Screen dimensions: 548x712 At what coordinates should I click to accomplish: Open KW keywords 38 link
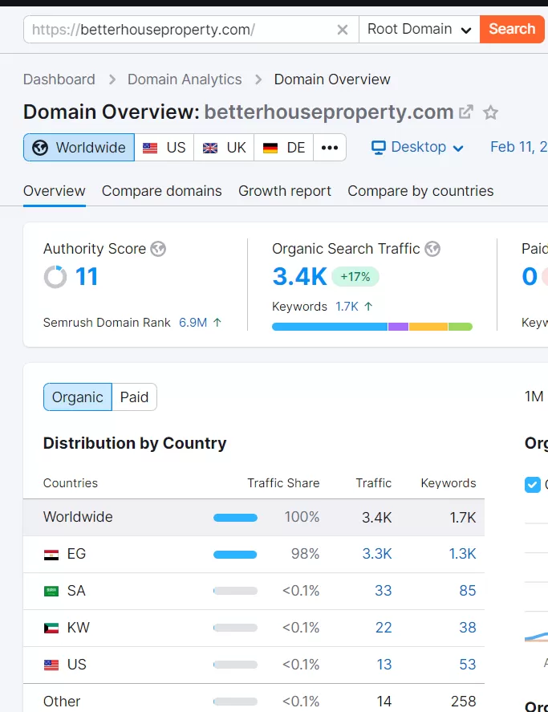tap(468, 628)
